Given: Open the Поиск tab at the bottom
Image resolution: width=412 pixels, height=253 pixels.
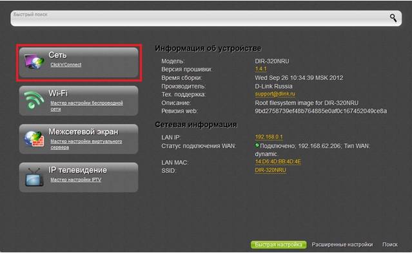Looking at the screenshot, I should point(390,245).
